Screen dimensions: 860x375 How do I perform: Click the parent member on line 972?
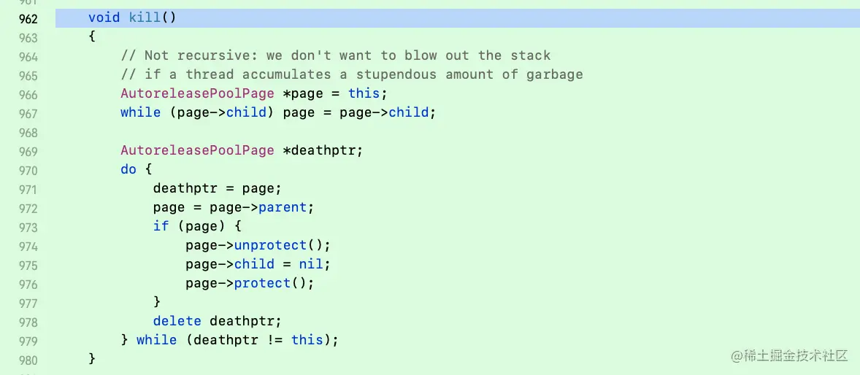pos(283,207)
